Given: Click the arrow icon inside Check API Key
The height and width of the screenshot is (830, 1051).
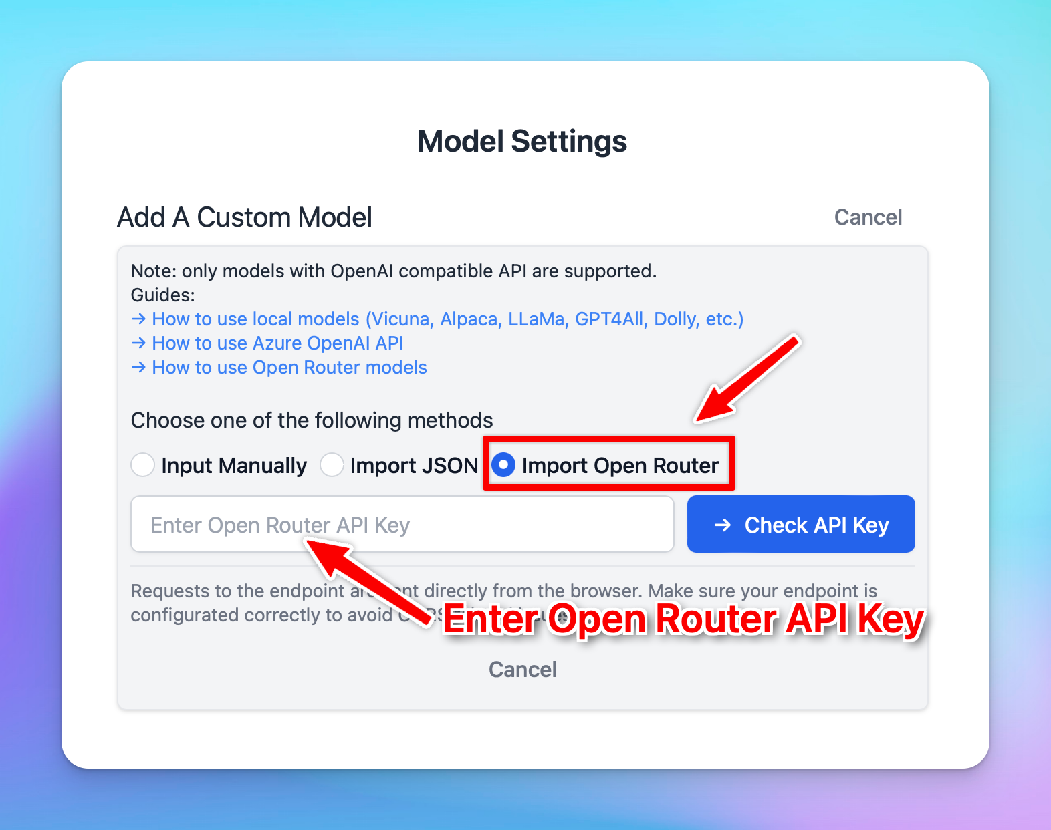Looking at the screenshot, I should (x=723, y=525).
